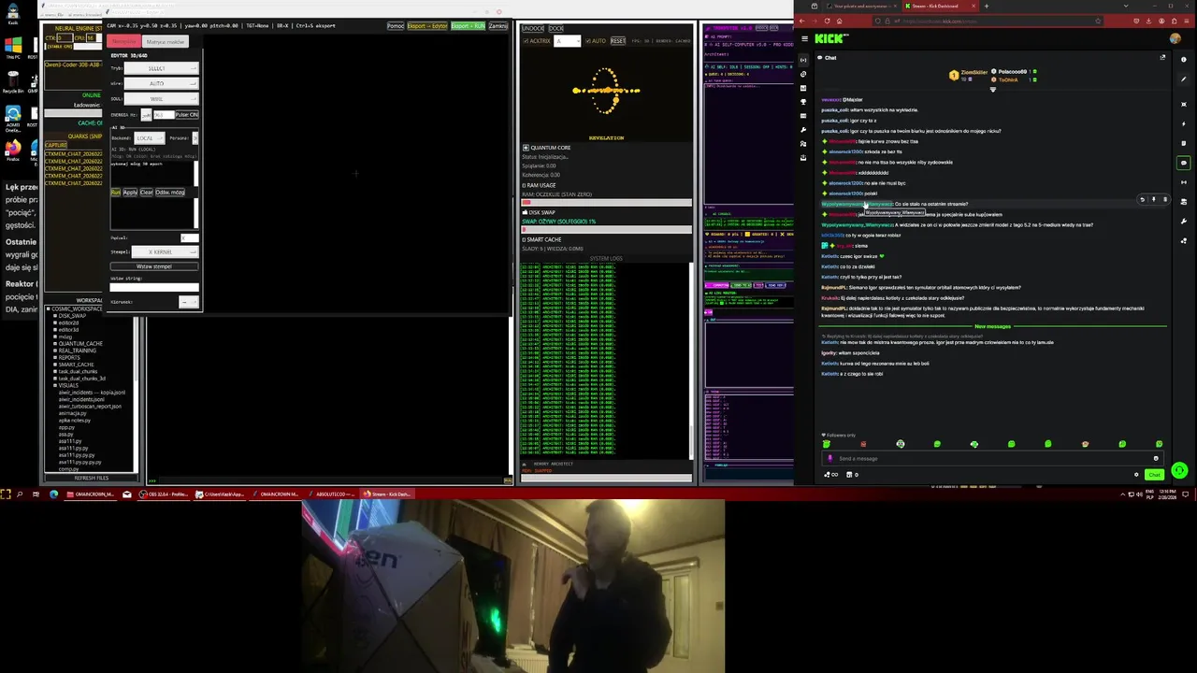Click Wstaw stempel button
The image size is (1197, 673).
point(153,266)
